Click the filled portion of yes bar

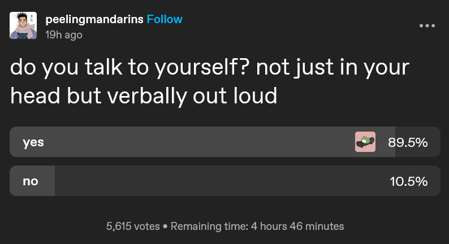tap(202, 142)
